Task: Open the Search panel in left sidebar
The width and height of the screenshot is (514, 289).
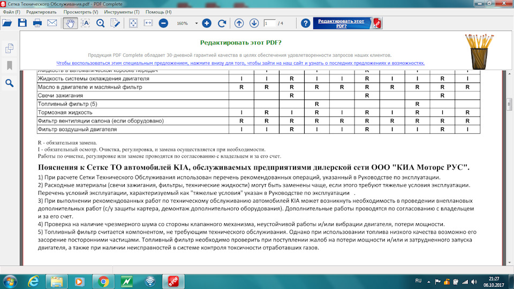Action: 9,83
